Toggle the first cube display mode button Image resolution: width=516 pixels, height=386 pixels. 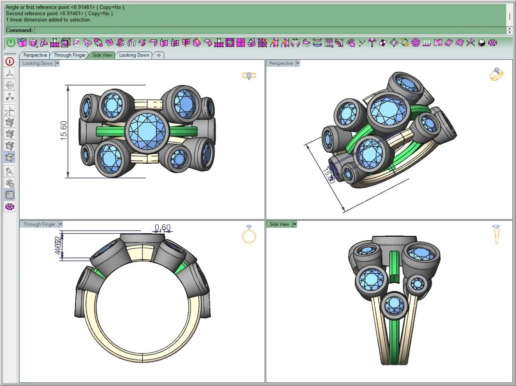coord(10,122)
